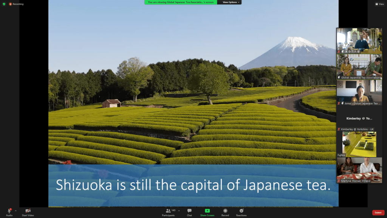
Task: Click the green encryption shield icon
Action: click(4, 4)
